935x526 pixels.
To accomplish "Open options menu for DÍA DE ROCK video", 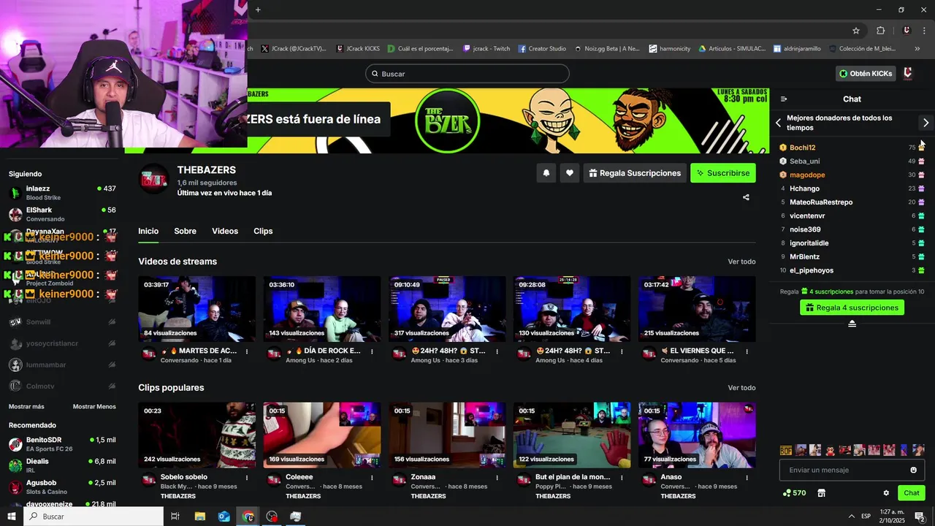I will (x=372, y=351).
